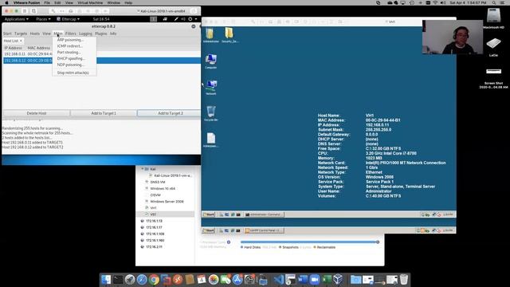Launch Terminal from the Dock
Image resolution: width=510 pixels, height=287 pixels.
coord(118,280)
